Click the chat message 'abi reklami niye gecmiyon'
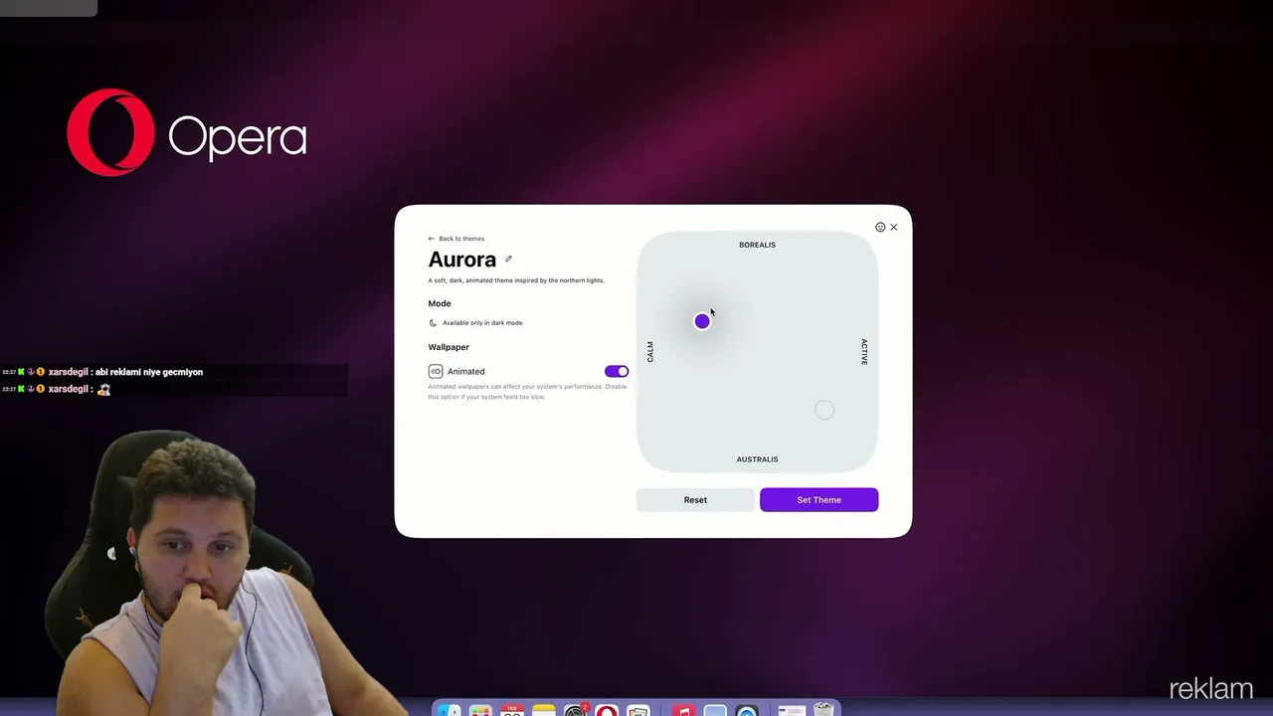 point(149,372)
